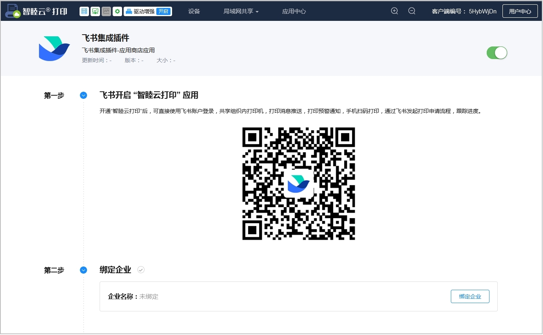Click the server status icon in toolbar
The width and height of the screenshot is (543, 335).
84,11
